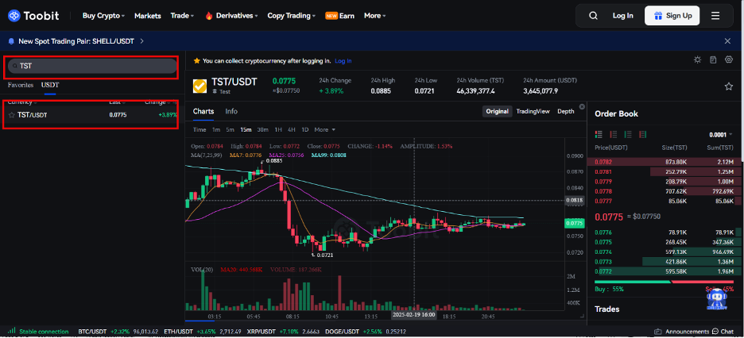Expand Copy Trading dropdown

tap(292, 16)
